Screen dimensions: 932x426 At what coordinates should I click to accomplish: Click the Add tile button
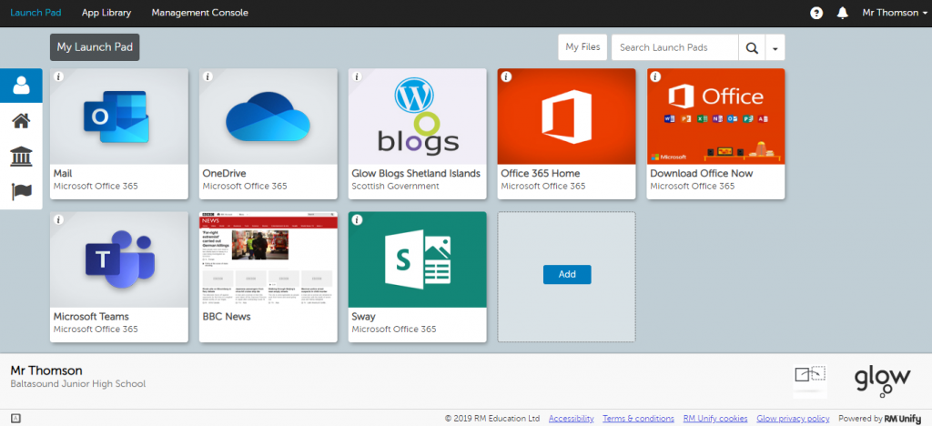(x=567, y=275)
